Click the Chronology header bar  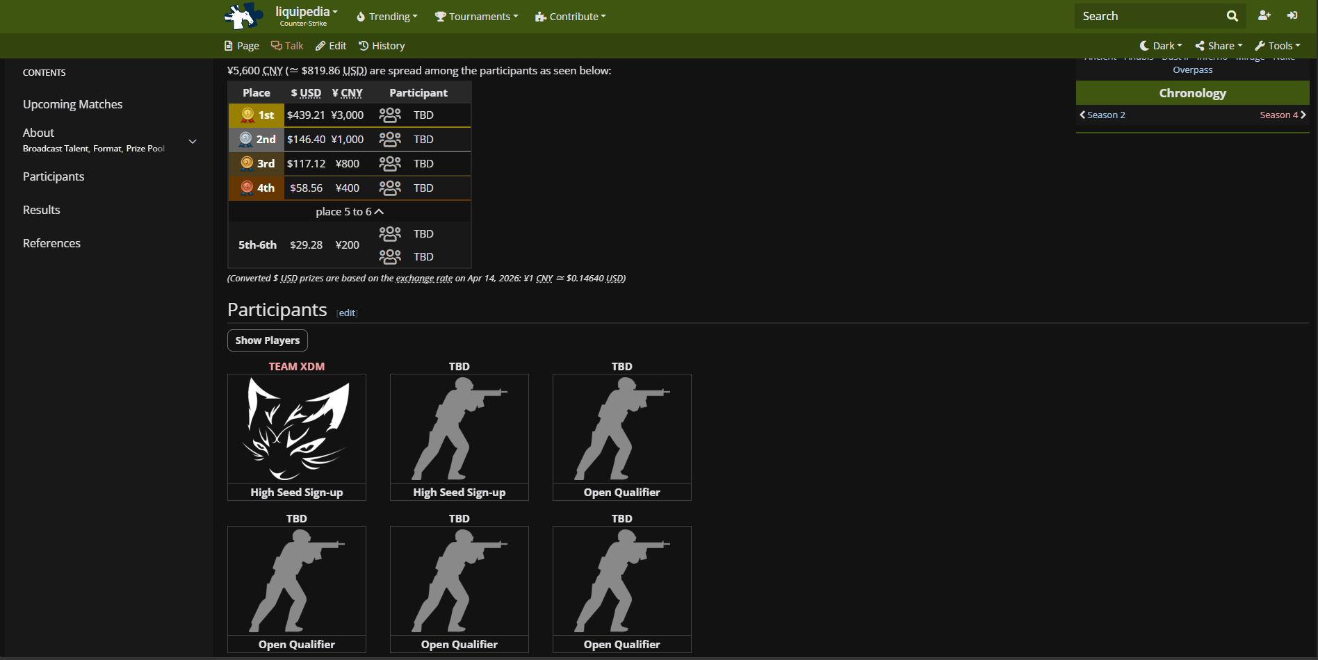pyautogui.click(x=1193, y=93)
